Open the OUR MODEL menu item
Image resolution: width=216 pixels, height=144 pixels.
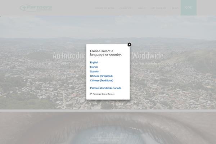coord(126,8)
